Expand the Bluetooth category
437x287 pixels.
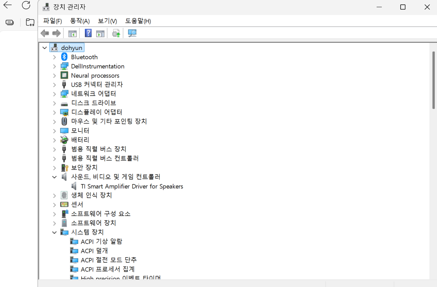[54, 57]
